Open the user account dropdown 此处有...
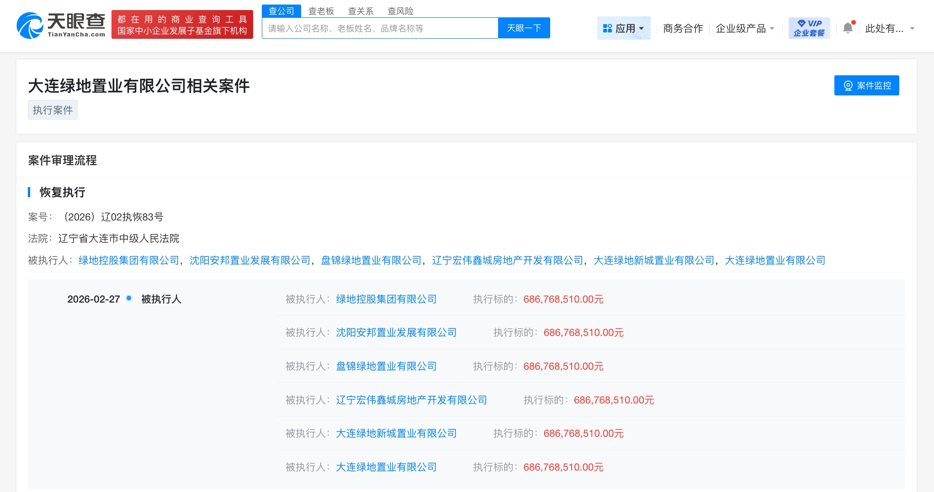The height and width of the screenshot is (492, 934). click(x=889, y=28)
